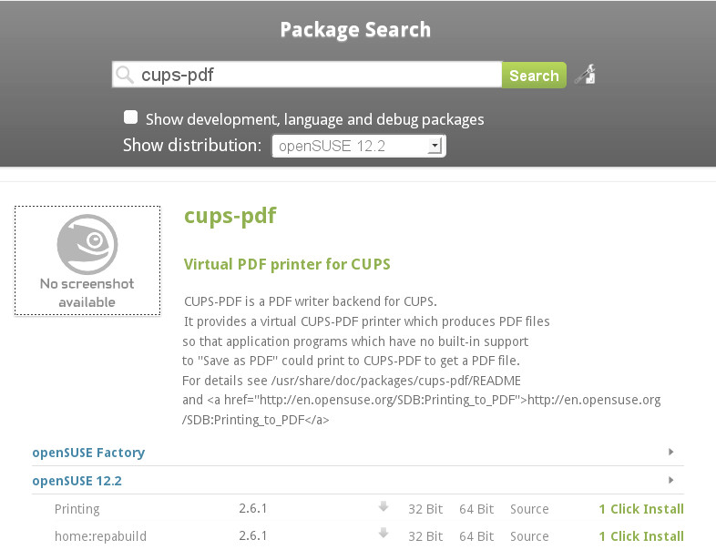The height and width of the screenshot is (550, 716).
Task: Focus the cups-pdf search input field
Action: click(x=307, y=75)
